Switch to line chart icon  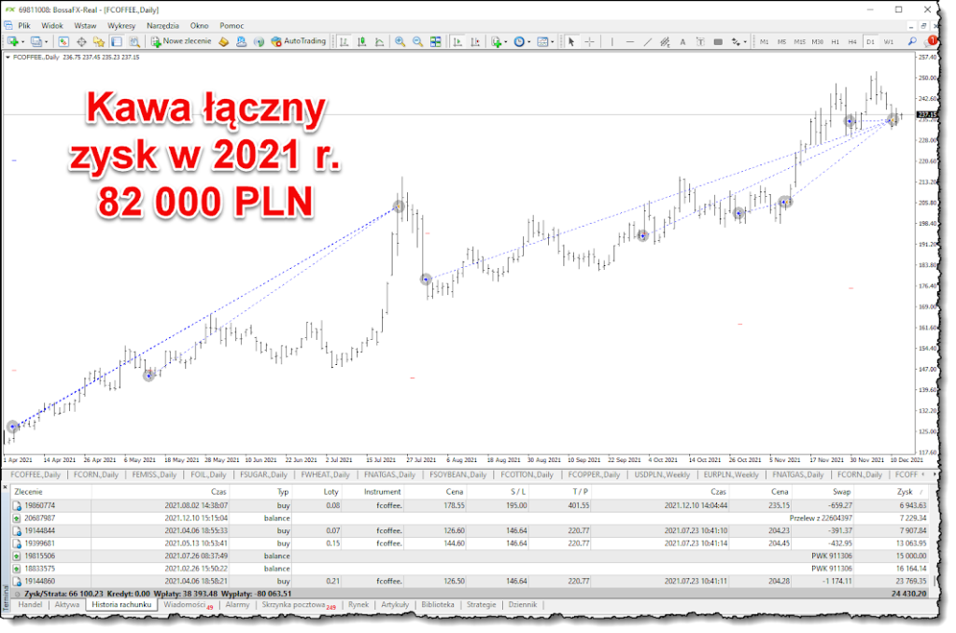(x=379, y=41)
